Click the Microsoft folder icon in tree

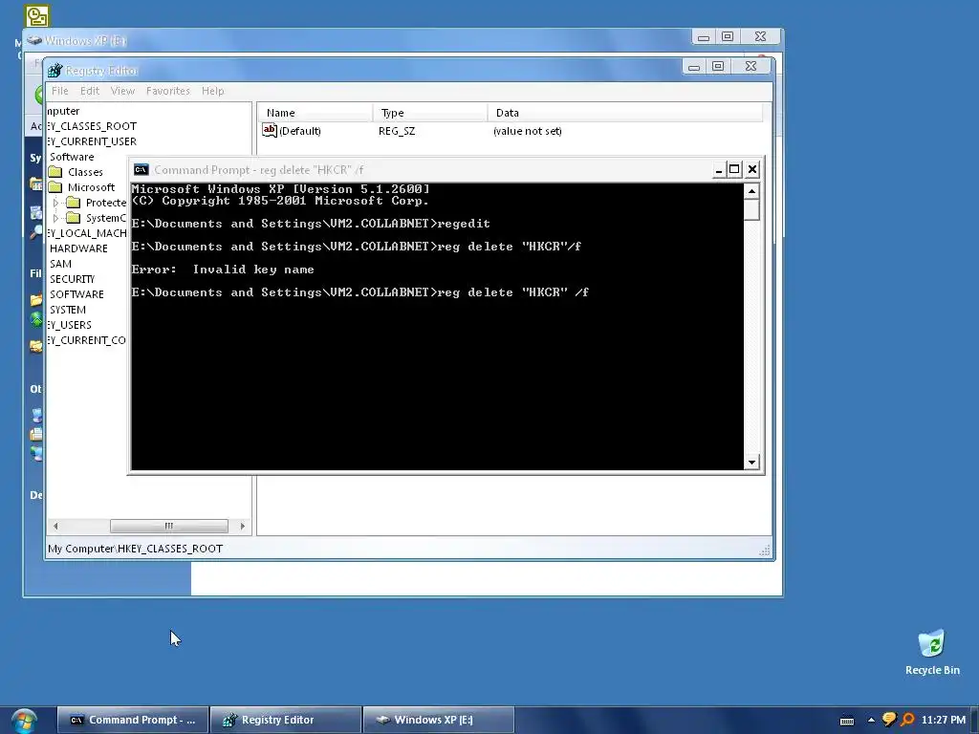[x=55, y=187]
